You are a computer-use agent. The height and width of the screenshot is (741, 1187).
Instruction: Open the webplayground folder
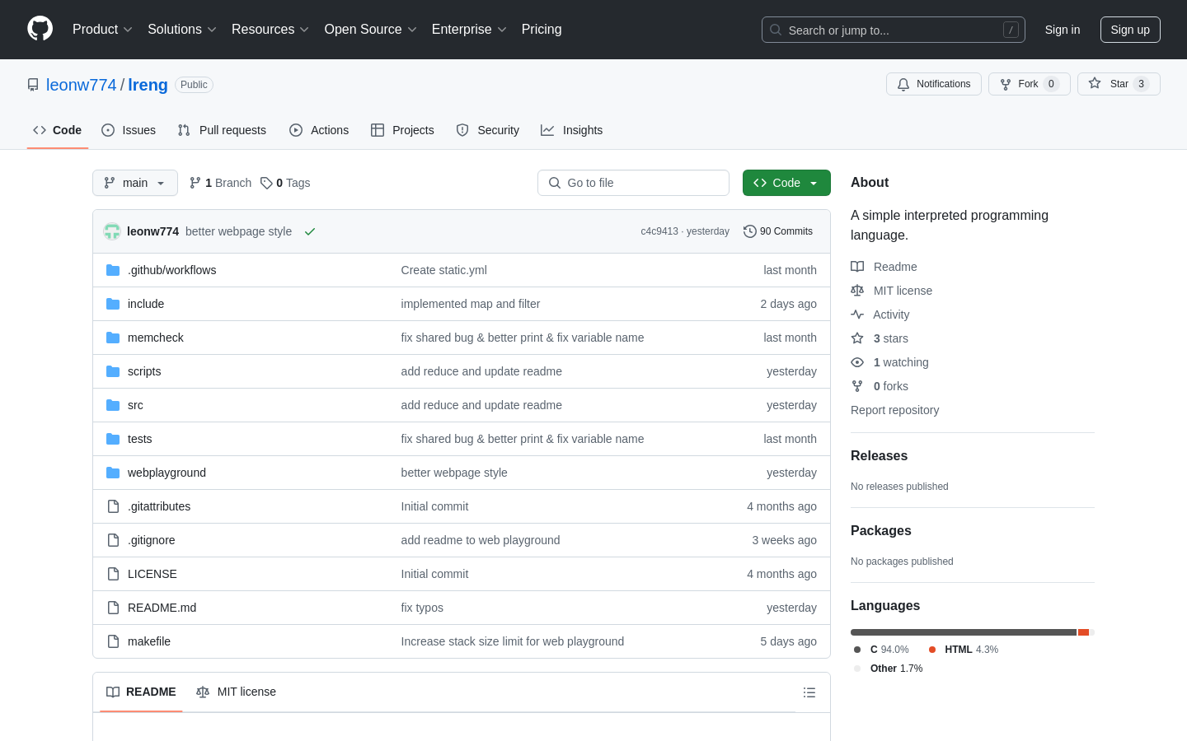pyautogui.click(x=167, y=473)
